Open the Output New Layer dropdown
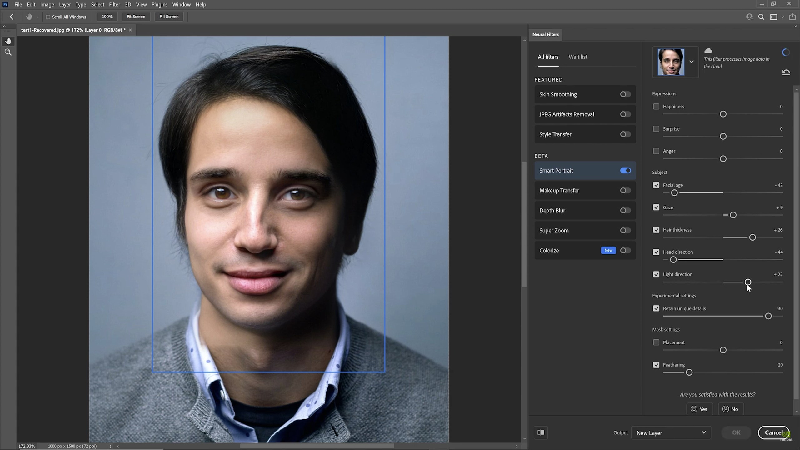The image size is (800, 450). (x=671, y=433)
